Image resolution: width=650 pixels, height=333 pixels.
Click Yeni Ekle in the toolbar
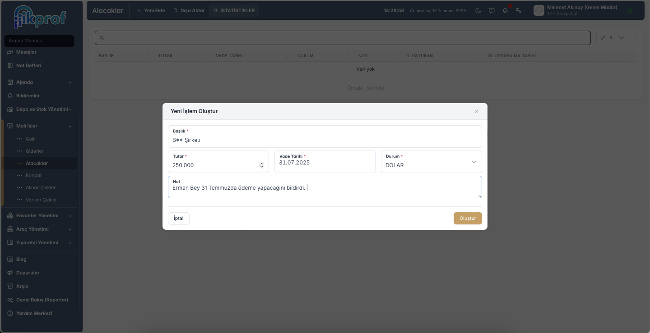pyautogui.click(x=151, y=10)
